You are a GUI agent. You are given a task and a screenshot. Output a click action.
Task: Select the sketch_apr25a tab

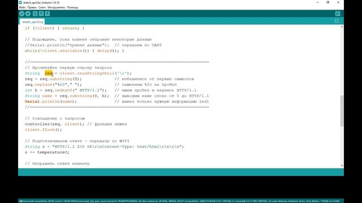[x=32, y=22]
